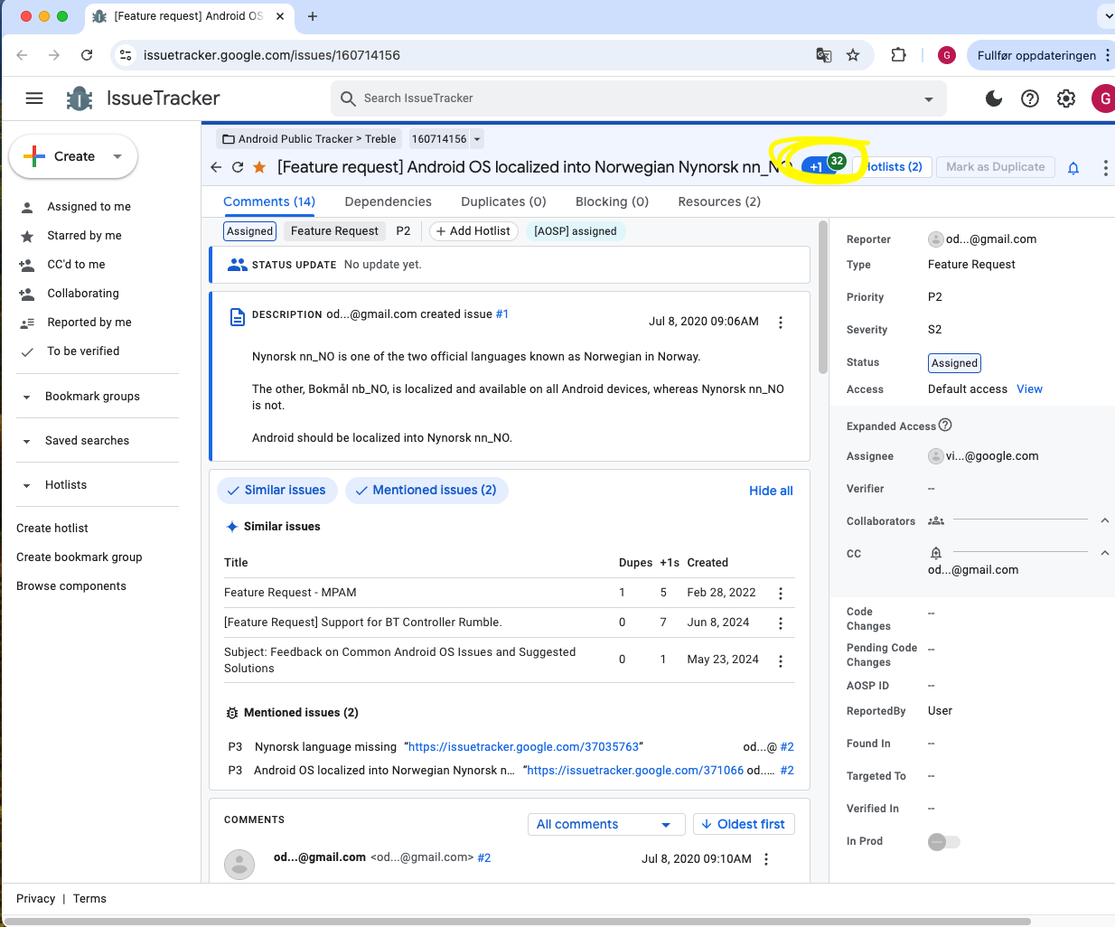Unstar the issue with orange star
The height and width of the screenshot is (927, 1115).
(259, 167)
